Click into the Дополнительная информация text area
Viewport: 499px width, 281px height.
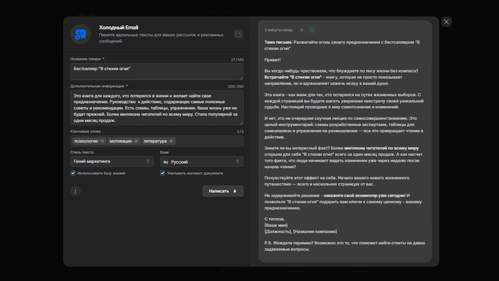(157, 107)
